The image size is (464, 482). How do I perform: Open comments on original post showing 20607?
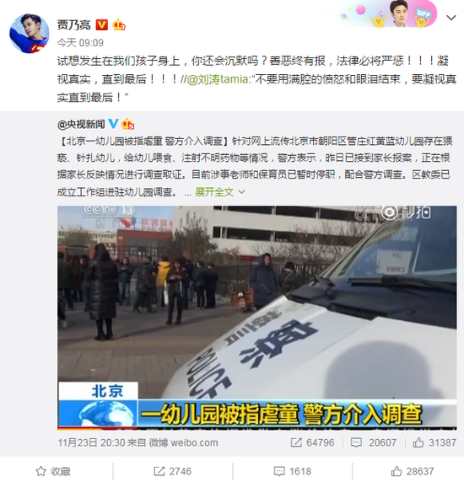[374, 442]
